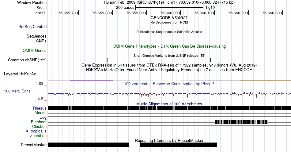This screenshot has width=291, height=152.
Task: Click the RefSeq genes from NCBI title
Action: tap(169, 22)
